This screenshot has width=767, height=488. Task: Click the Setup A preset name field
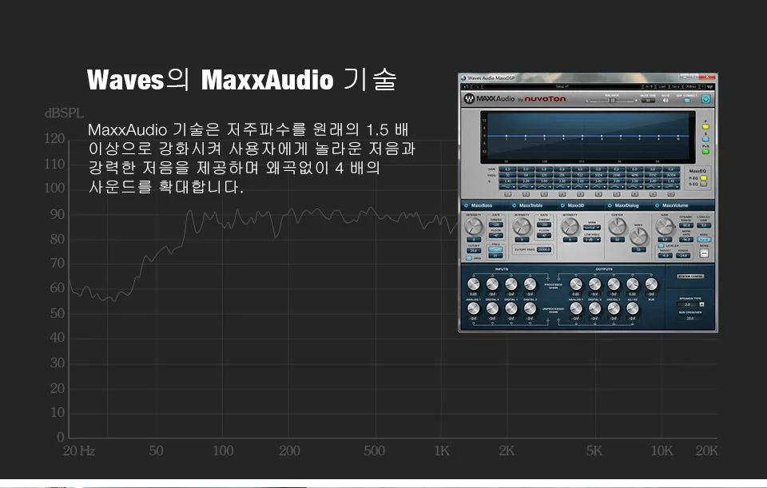562,86
